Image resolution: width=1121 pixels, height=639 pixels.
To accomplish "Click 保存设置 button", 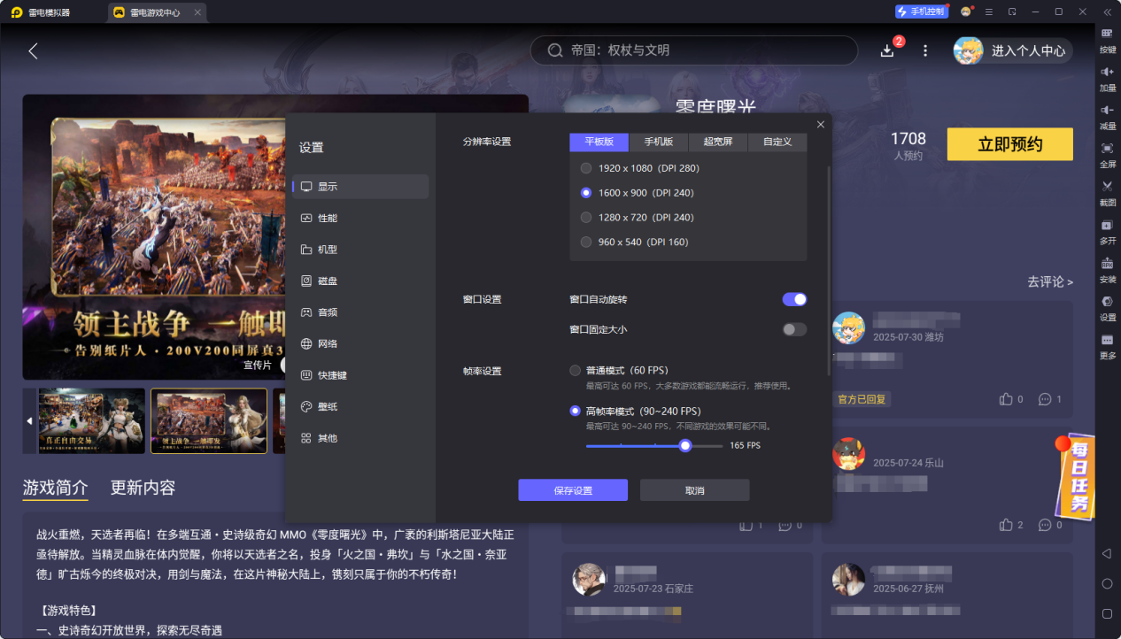I will (x=573, y=490).
